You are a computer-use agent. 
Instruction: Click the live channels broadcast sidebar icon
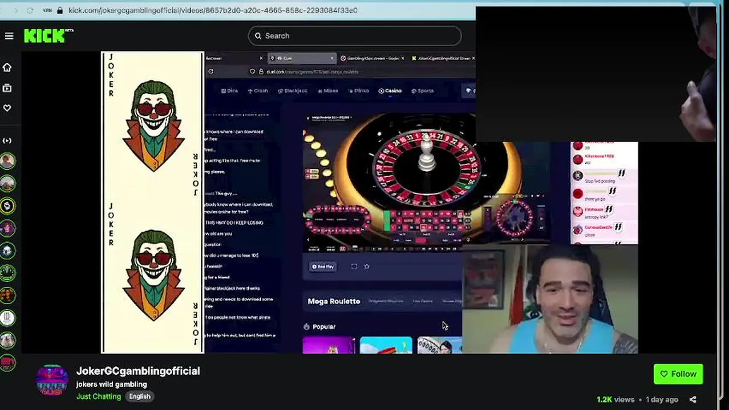[7, 140]
